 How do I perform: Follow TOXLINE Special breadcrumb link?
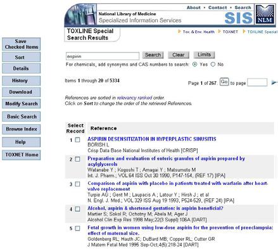(263, 32)
